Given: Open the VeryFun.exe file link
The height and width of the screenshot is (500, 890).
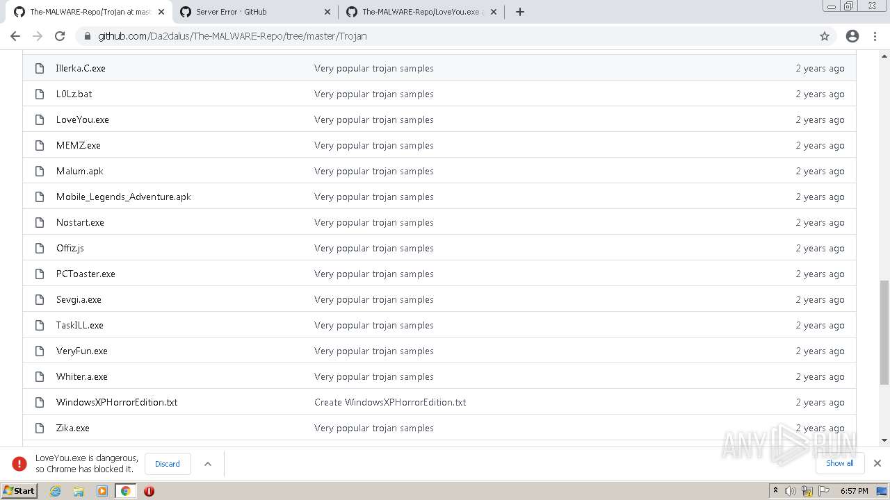Looking at the screenshot, I should (x=82, y=351).
